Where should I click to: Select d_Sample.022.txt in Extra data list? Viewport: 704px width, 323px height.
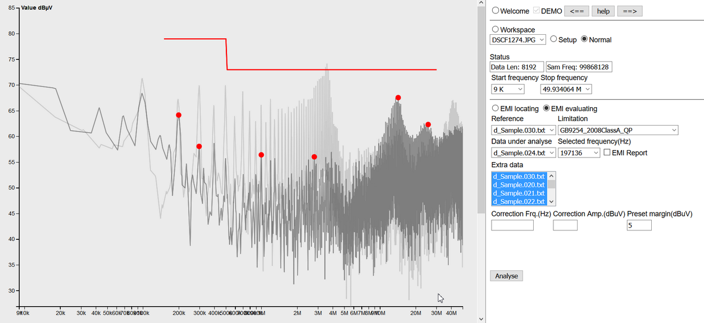coord(520,201)
